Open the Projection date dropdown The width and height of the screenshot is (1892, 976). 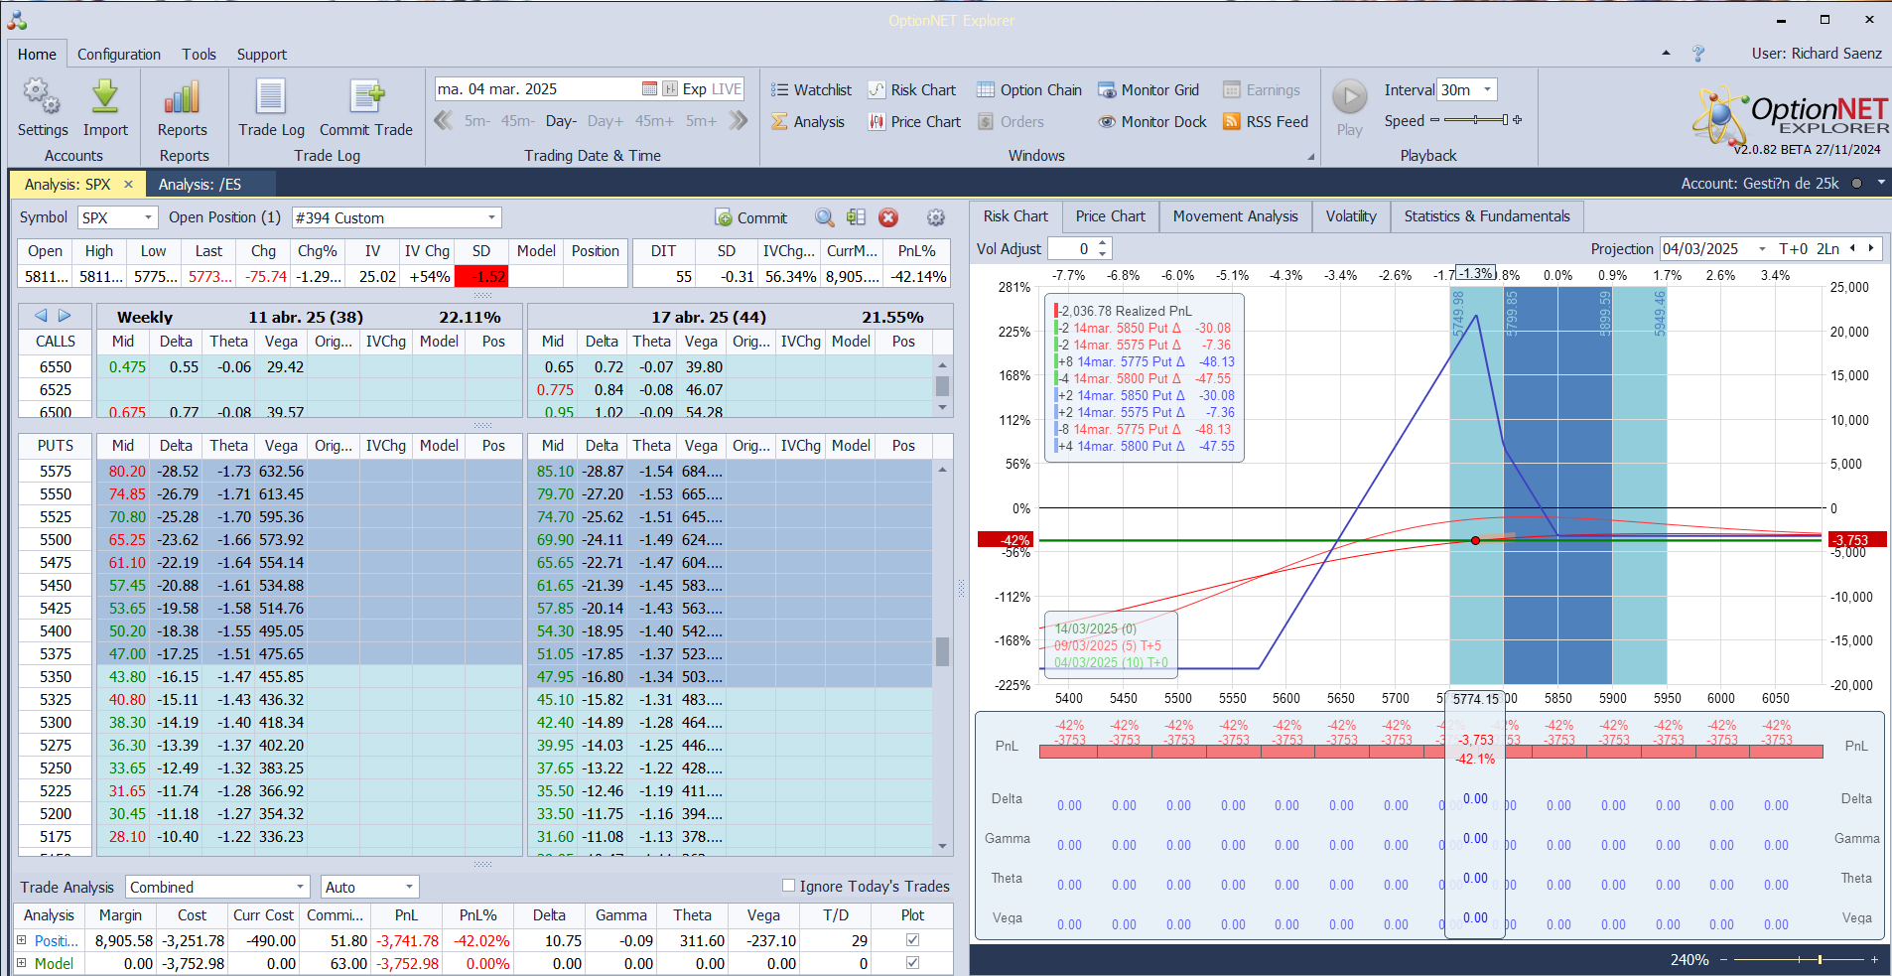1762,249
